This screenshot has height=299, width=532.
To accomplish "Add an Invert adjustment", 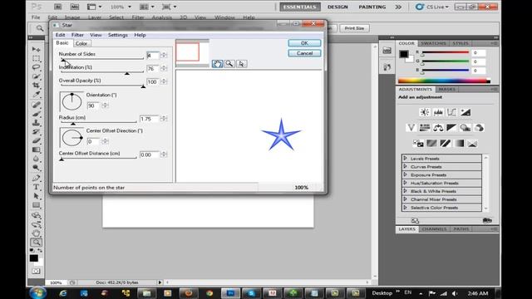I will click(418, 144).
